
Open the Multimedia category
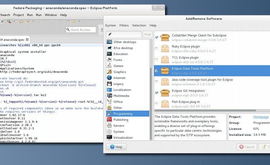122,96
